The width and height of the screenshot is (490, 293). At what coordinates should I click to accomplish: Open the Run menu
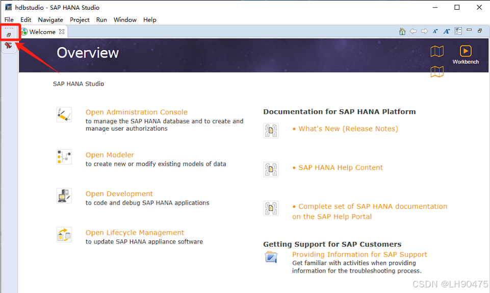(x=101, y=20)
